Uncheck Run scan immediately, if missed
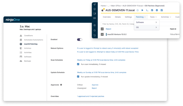 (78, 64)
